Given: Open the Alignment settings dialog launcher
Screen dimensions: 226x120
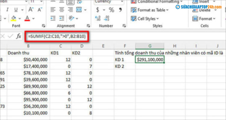Looking at the screenshot, I should click(88, 26).
